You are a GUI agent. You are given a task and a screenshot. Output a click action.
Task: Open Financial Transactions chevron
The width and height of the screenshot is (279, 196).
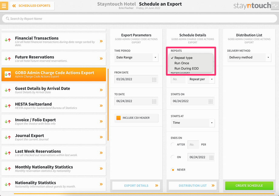point(101,41)
